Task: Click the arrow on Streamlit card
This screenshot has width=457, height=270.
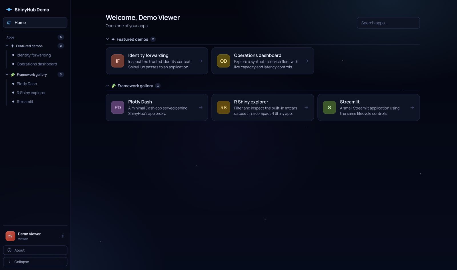Action: pos(412,108)
